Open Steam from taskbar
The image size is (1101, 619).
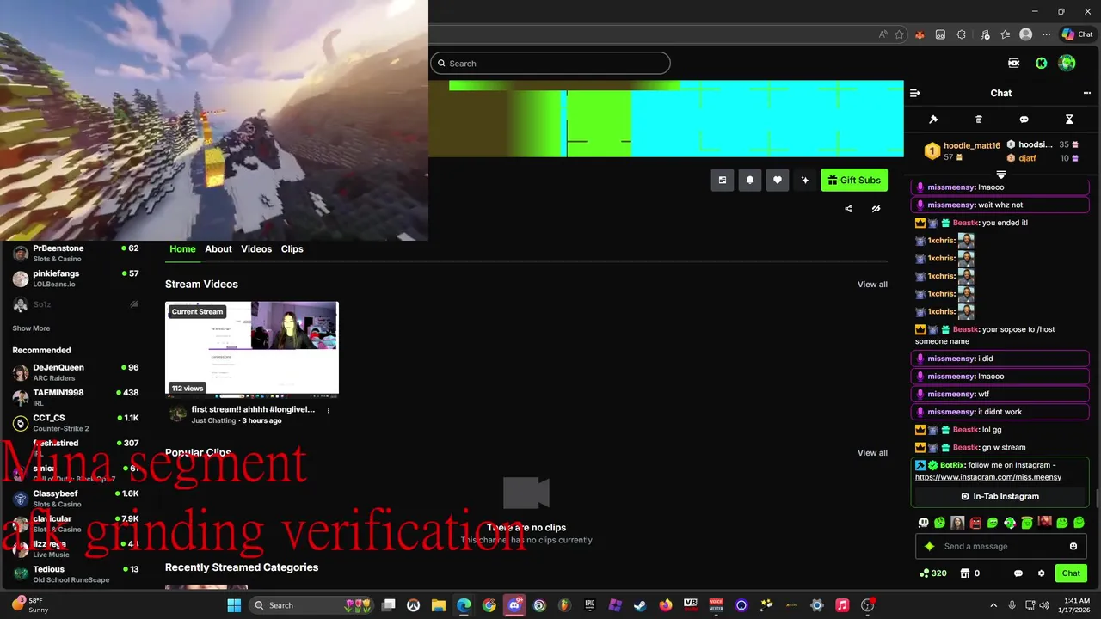(640, 605)
